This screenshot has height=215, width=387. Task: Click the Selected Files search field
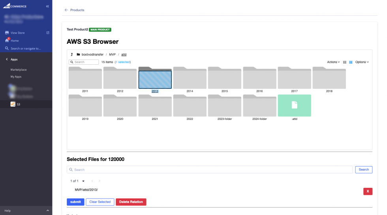point(210,170)
